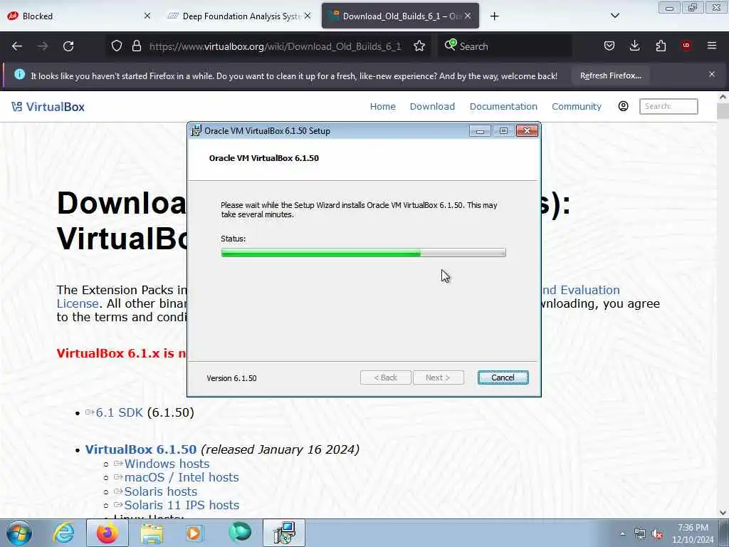Image resolution: width=729 pixels, height=547 pixels.
Task: Select the Download_Old_Builds_6_1 tab
Action: pos(400,16)
